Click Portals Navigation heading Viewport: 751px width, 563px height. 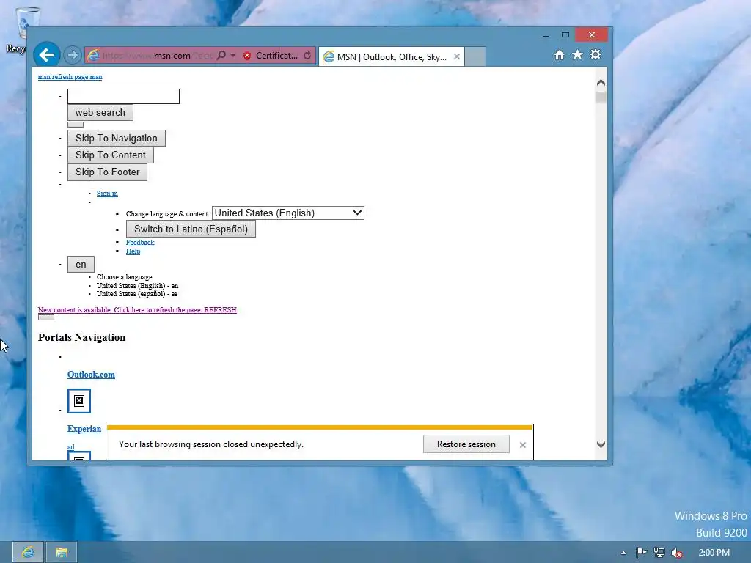point(82,337)
